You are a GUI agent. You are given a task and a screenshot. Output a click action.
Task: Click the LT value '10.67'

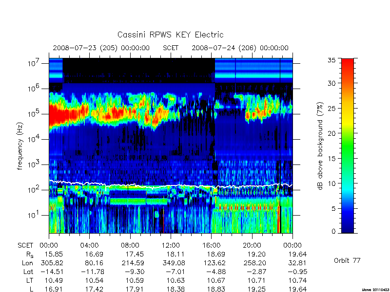(216, 281)
